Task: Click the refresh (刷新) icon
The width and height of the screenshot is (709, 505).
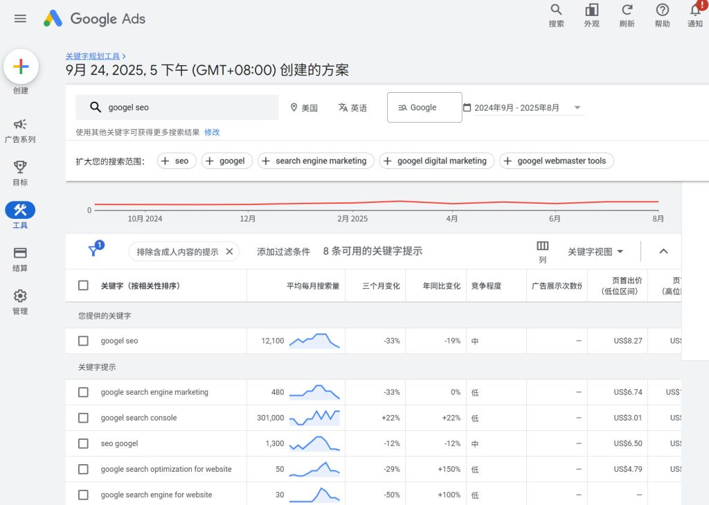Action: [627, 10]
